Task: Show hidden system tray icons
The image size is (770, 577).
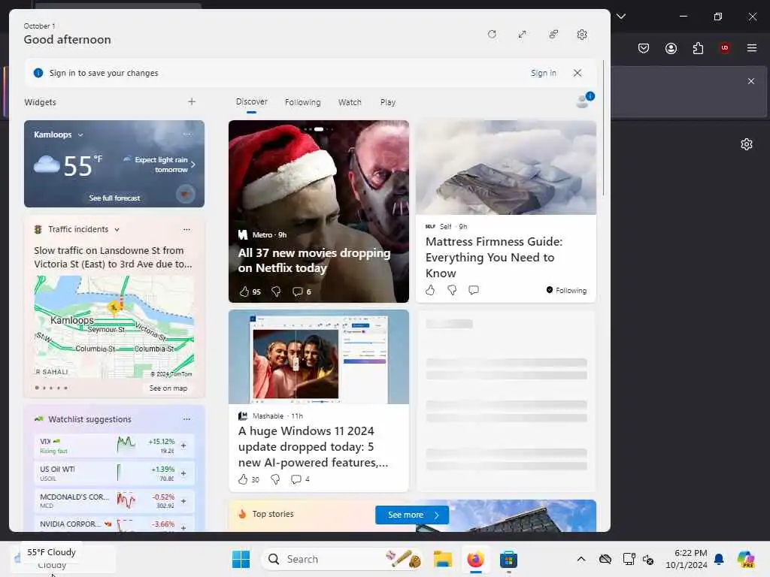Action: [581, 559]
